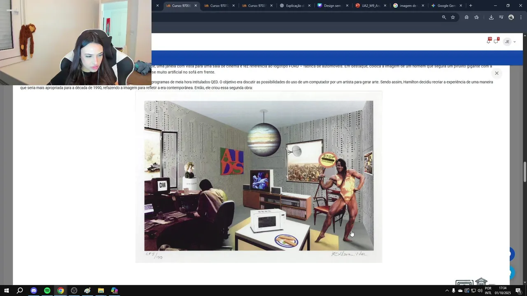Viewport: 527px width, 296px height.
Task: Open the Windows Start menu
Action: coord(6,291)
